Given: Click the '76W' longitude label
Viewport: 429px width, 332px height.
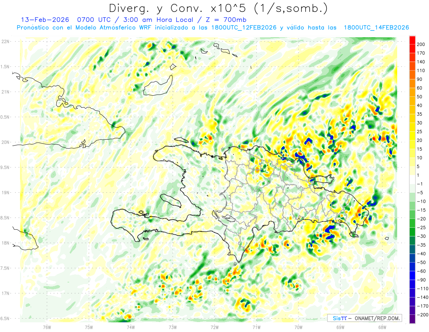Looking at the screenshot, I should click(47, 327).
